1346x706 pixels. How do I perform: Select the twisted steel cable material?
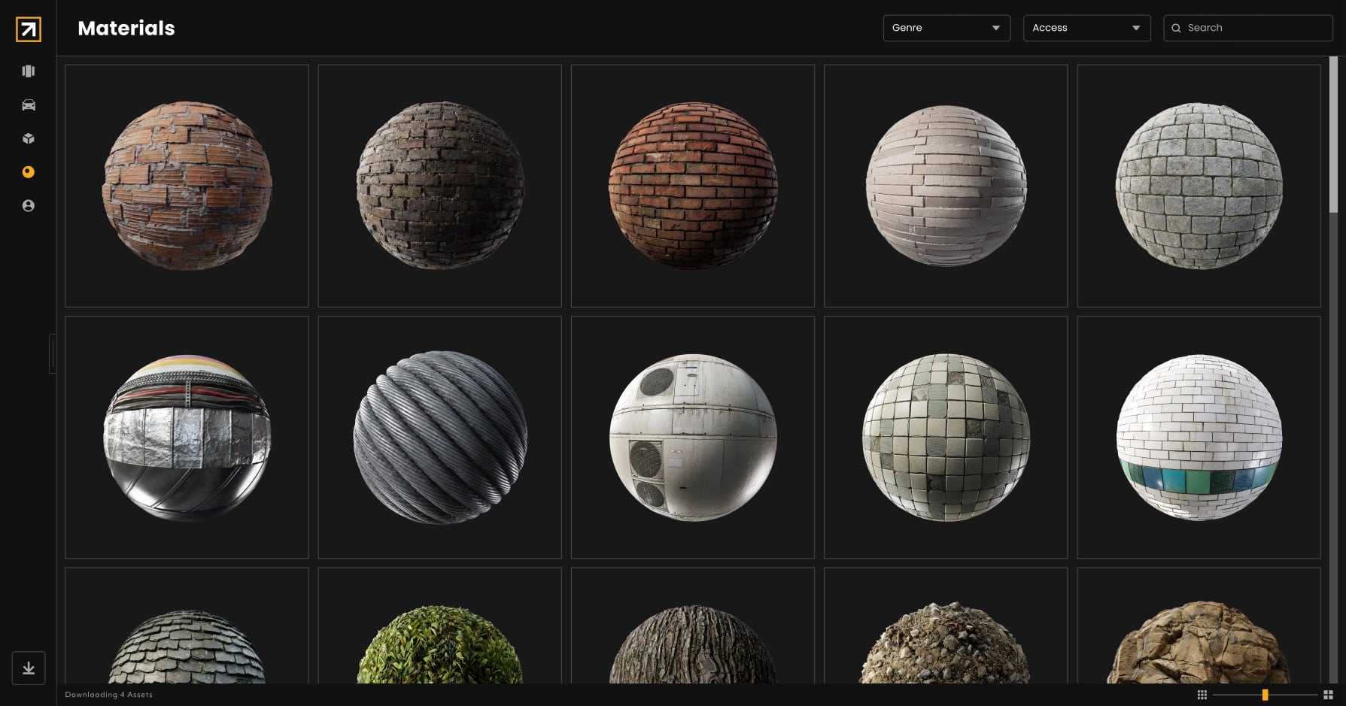click(439, 438)
